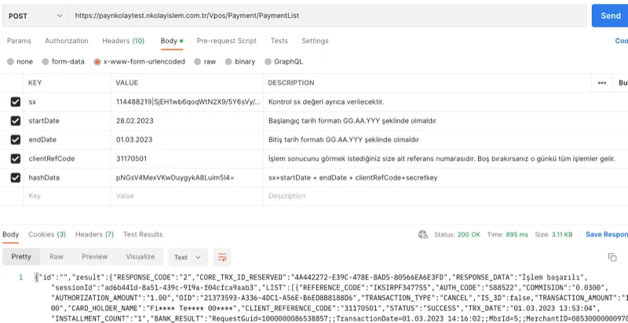Open the POST method dropdown
628x323 pixels.
[35, 16]
